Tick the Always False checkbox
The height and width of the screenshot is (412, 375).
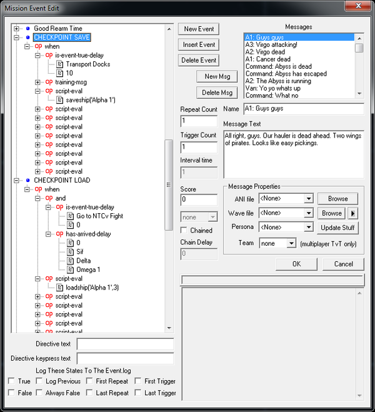pos(40,393)
